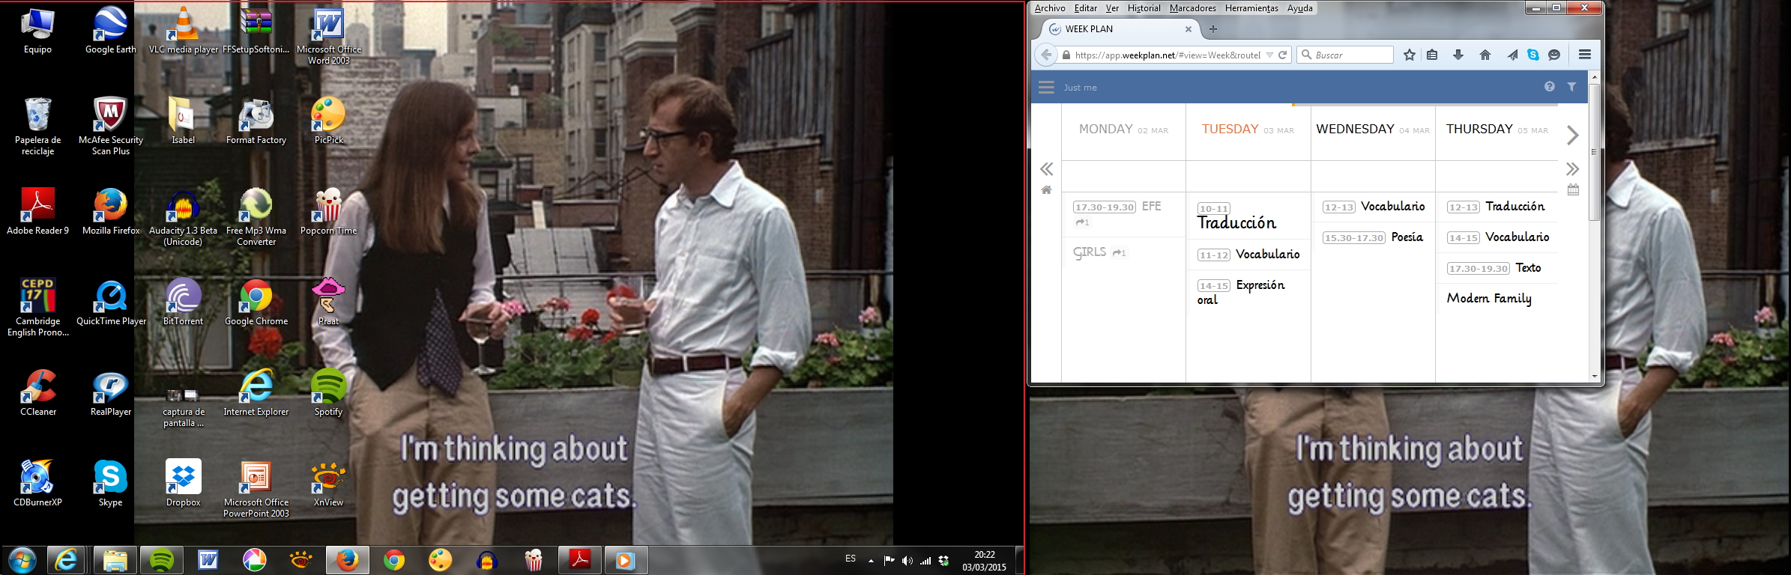This screenshot has height=575, width=1791.
Task: Open Thursday Vocabulario 14-15 task
Action: pyautogui.click(x=1497, y=237)
